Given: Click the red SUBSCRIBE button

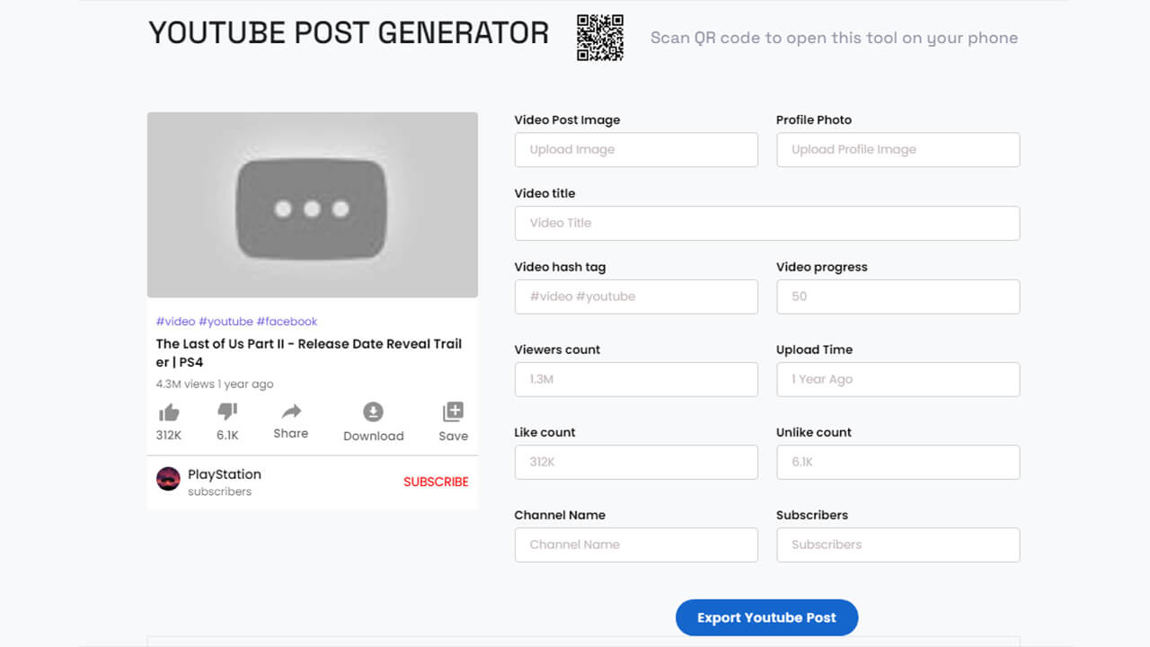Looking at the screenshot, I should pos(436,482).
